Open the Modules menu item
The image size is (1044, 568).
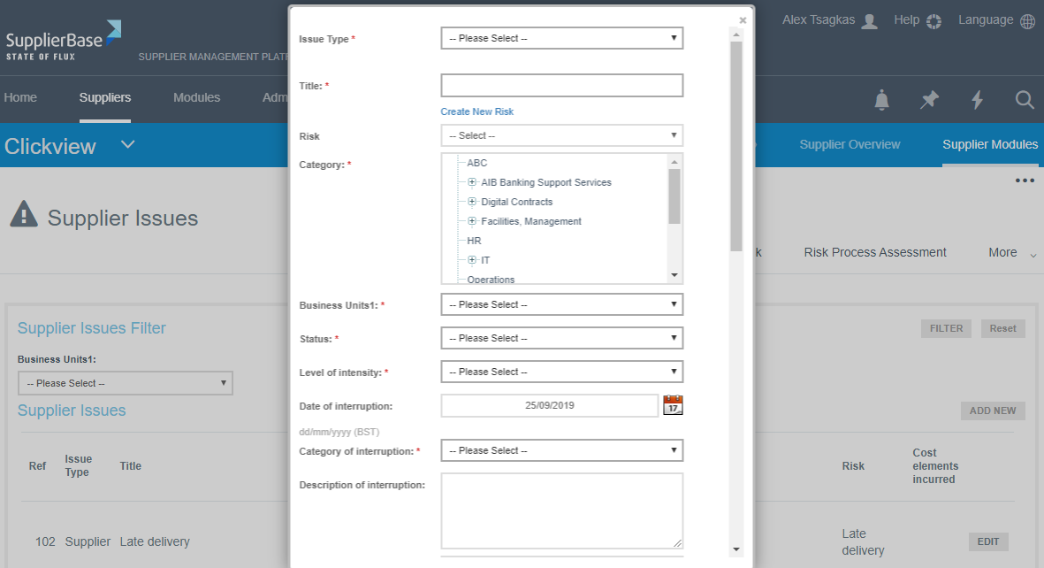tap(196, 97)
